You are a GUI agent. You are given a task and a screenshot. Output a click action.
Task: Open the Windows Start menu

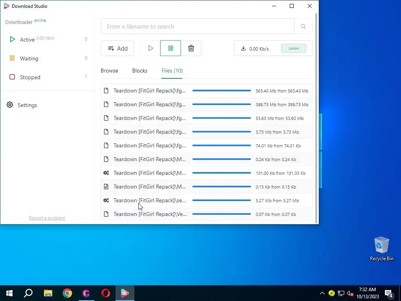click(x=9, y=293)
